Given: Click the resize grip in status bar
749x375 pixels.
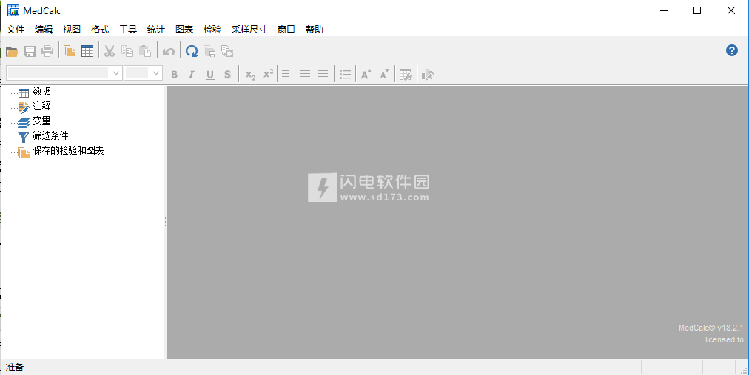Looking at the screenshot, I should click(x=743, y=370).
